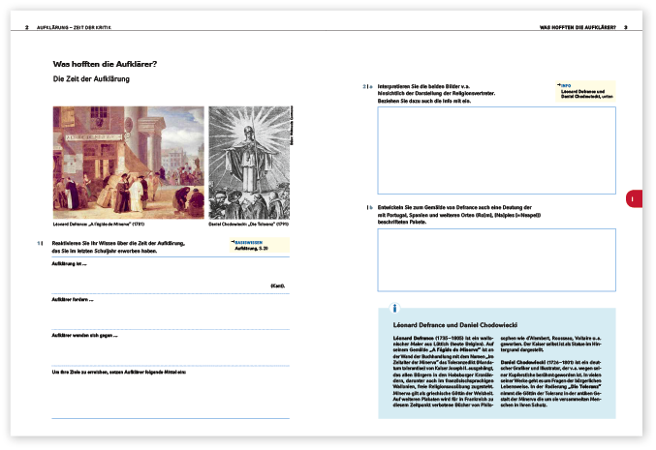Viewport: 656px width, 450px height.
Task: Click the caption under the Defrance painting
Action: (99, 224)
